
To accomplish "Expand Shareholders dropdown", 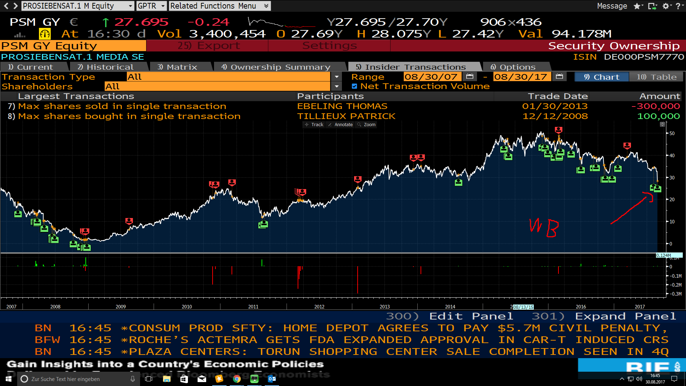I will (x=337, y=86).
